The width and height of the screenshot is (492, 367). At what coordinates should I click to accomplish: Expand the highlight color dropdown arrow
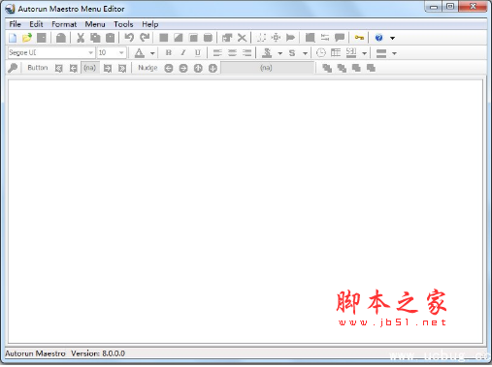coord(280,53)
